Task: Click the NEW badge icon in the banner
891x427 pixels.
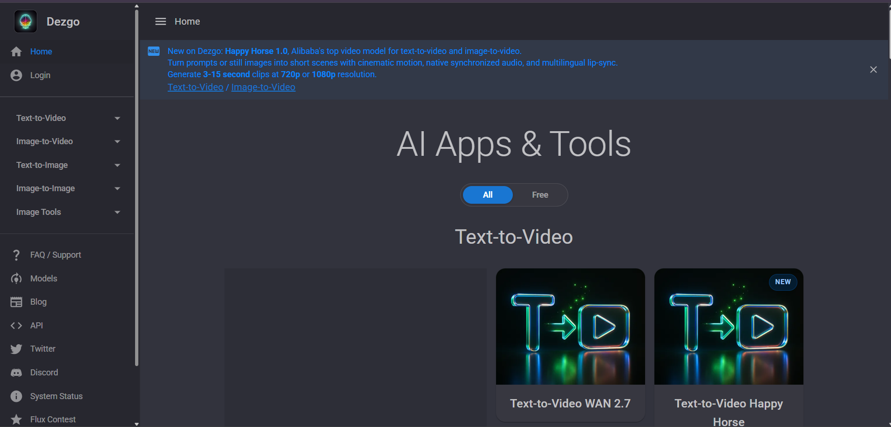Action: point(154,51)
